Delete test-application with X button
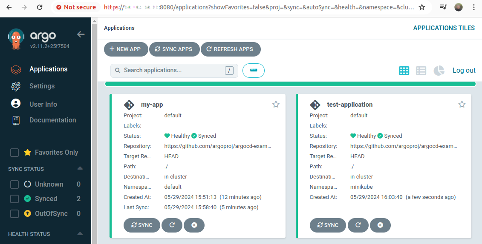Screen dimensions: 482x244 click(380, 225)
